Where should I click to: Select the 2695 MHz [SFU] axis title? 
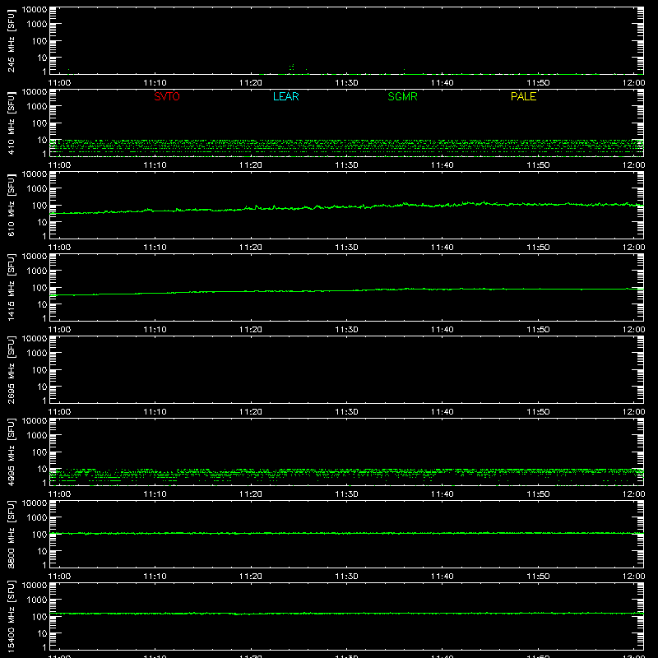11,369
